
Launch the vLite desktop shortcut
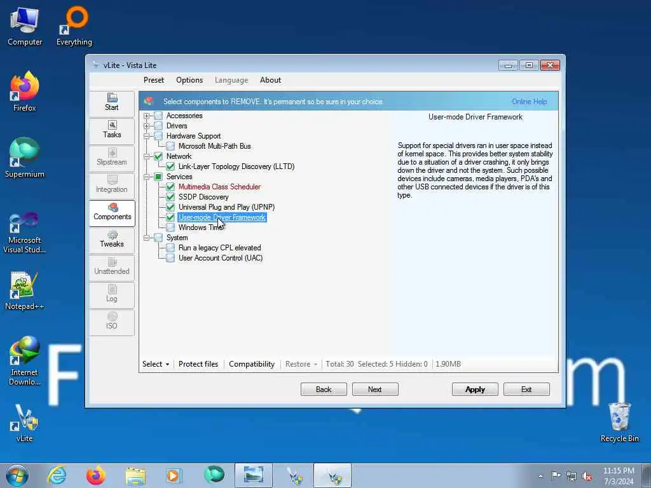(25, 423)
